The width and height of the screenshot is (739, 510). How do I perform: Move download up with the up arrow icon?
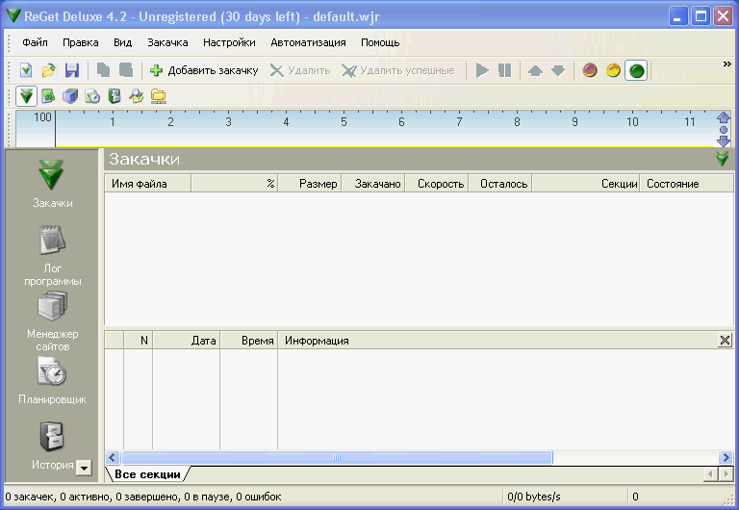(x=535, y=70)
